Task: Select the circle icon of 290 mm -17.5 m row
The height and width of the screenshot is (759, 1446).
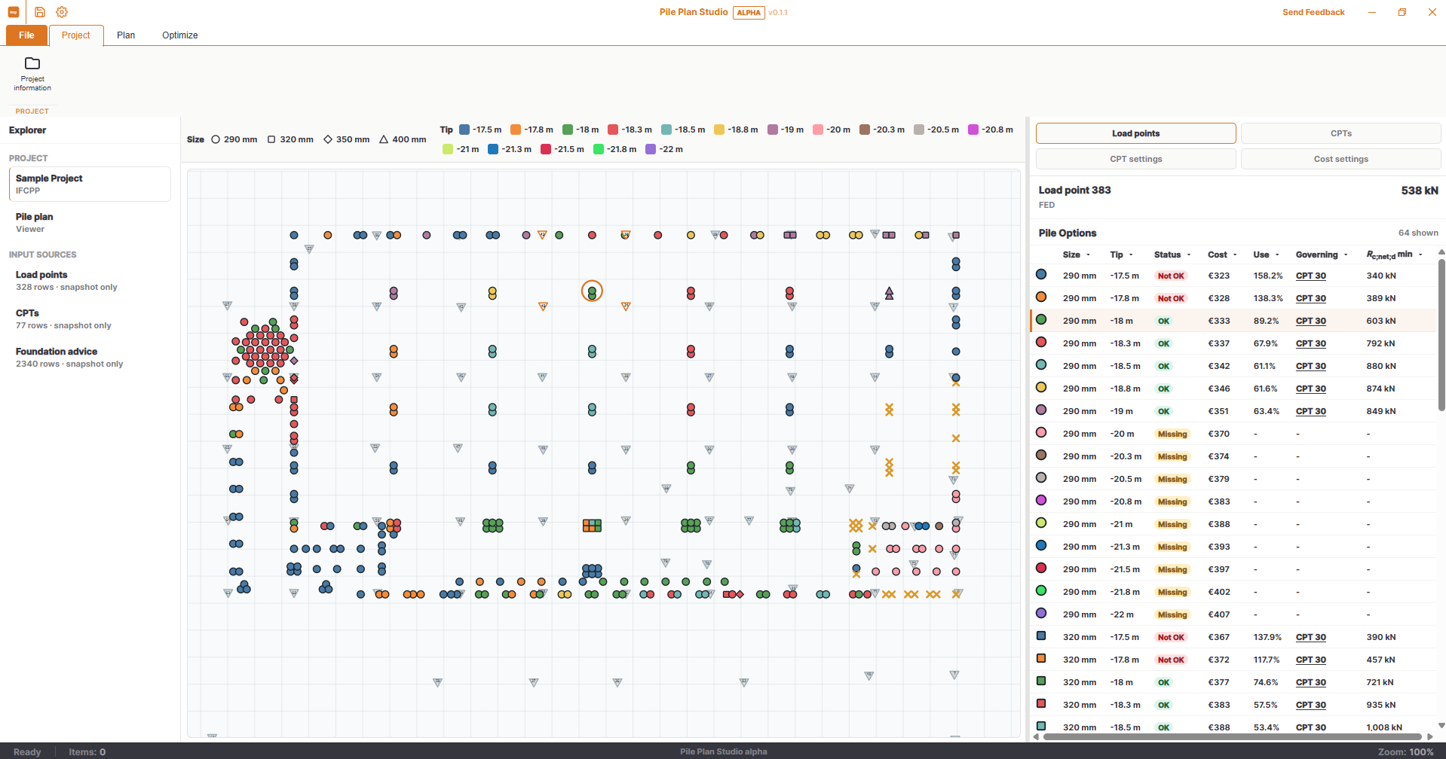Action: [x=1041, y=275]
